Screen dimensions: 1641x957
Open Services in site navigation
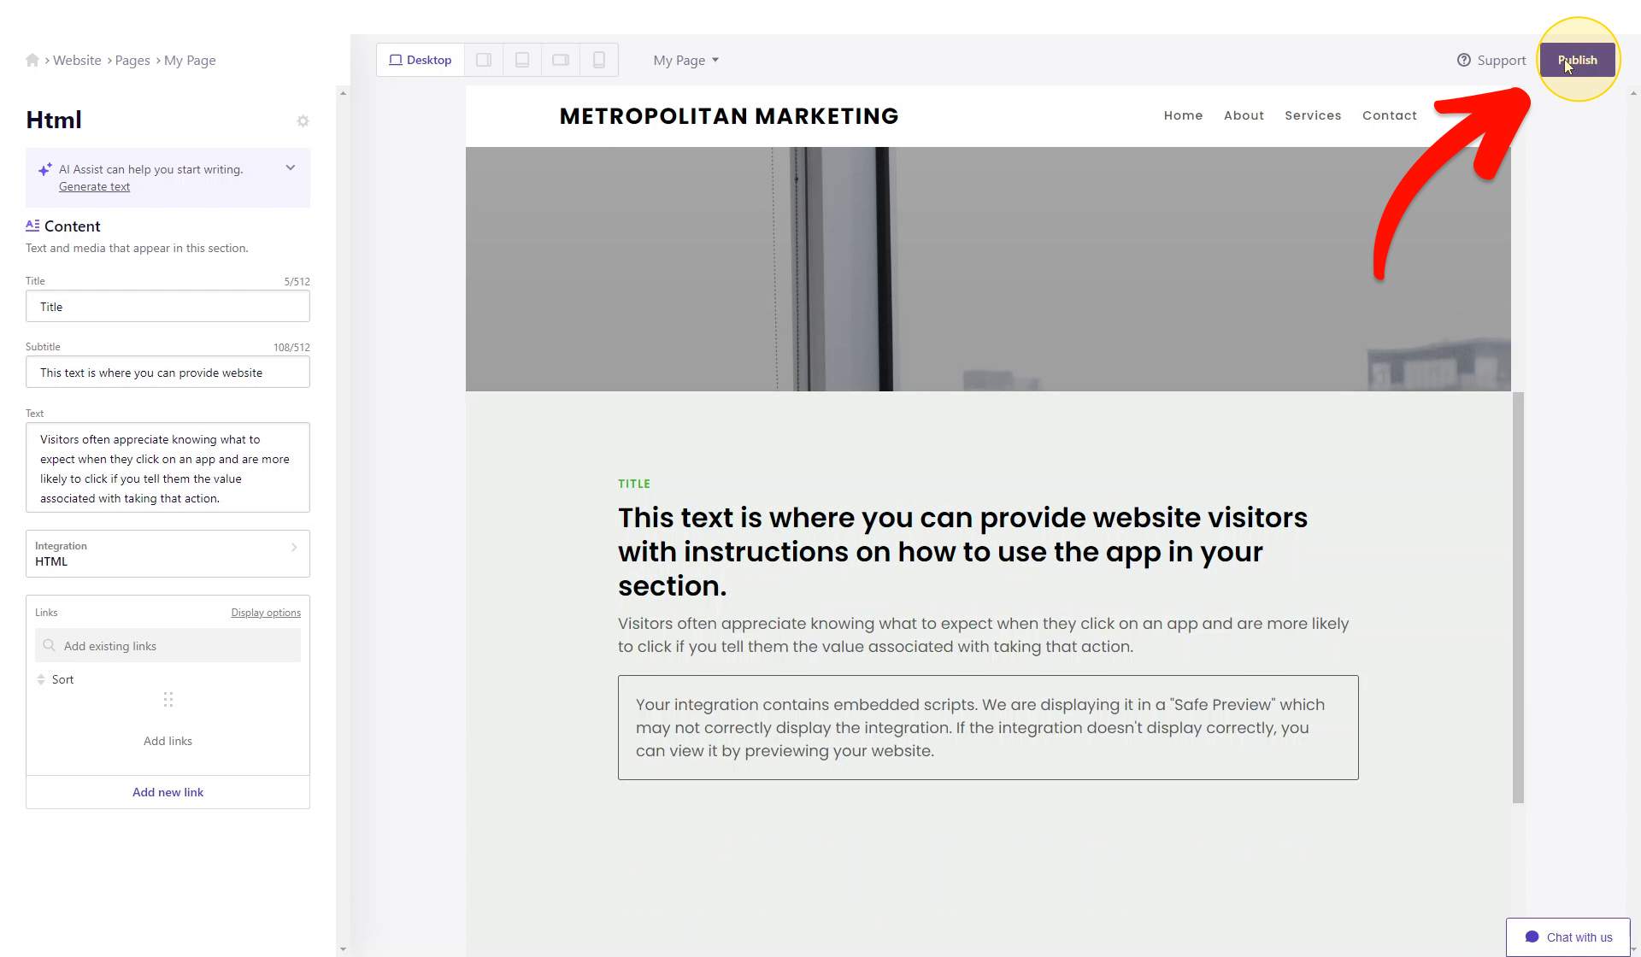tap(1313, 115)
